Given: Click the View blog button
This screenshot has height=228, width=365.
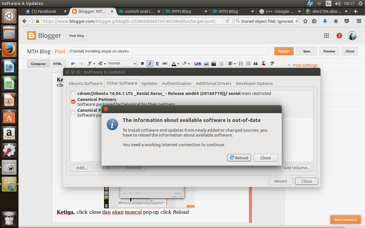Looking at the screenshot, I should pos(76,36).
